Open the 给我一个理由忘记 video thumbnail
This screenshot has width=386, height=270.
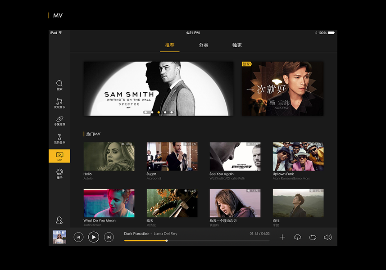tap(235, 203)
